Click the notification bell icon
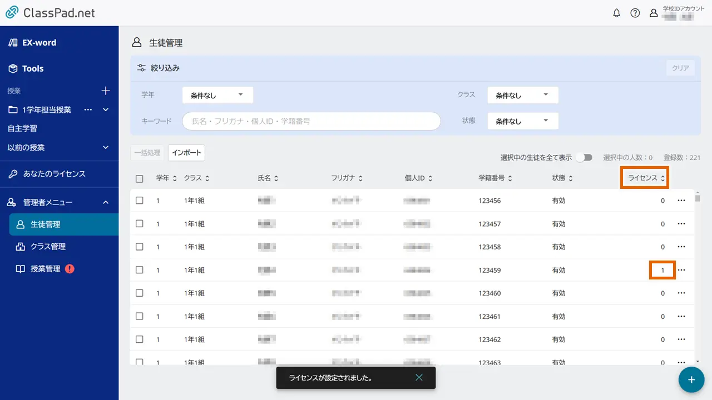 (616, 12)
